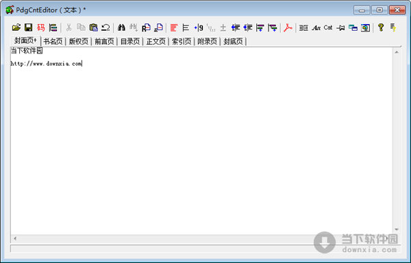Switch to the 封底页 tab
The width and height of the screenshot is (411, 263).
[x=233, y=41]
